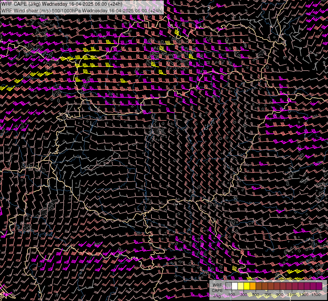This screenshot has height=301, width=328.
Task: Select the bright yellow CAPE legend swatch
Action: (x=247, y=286)
